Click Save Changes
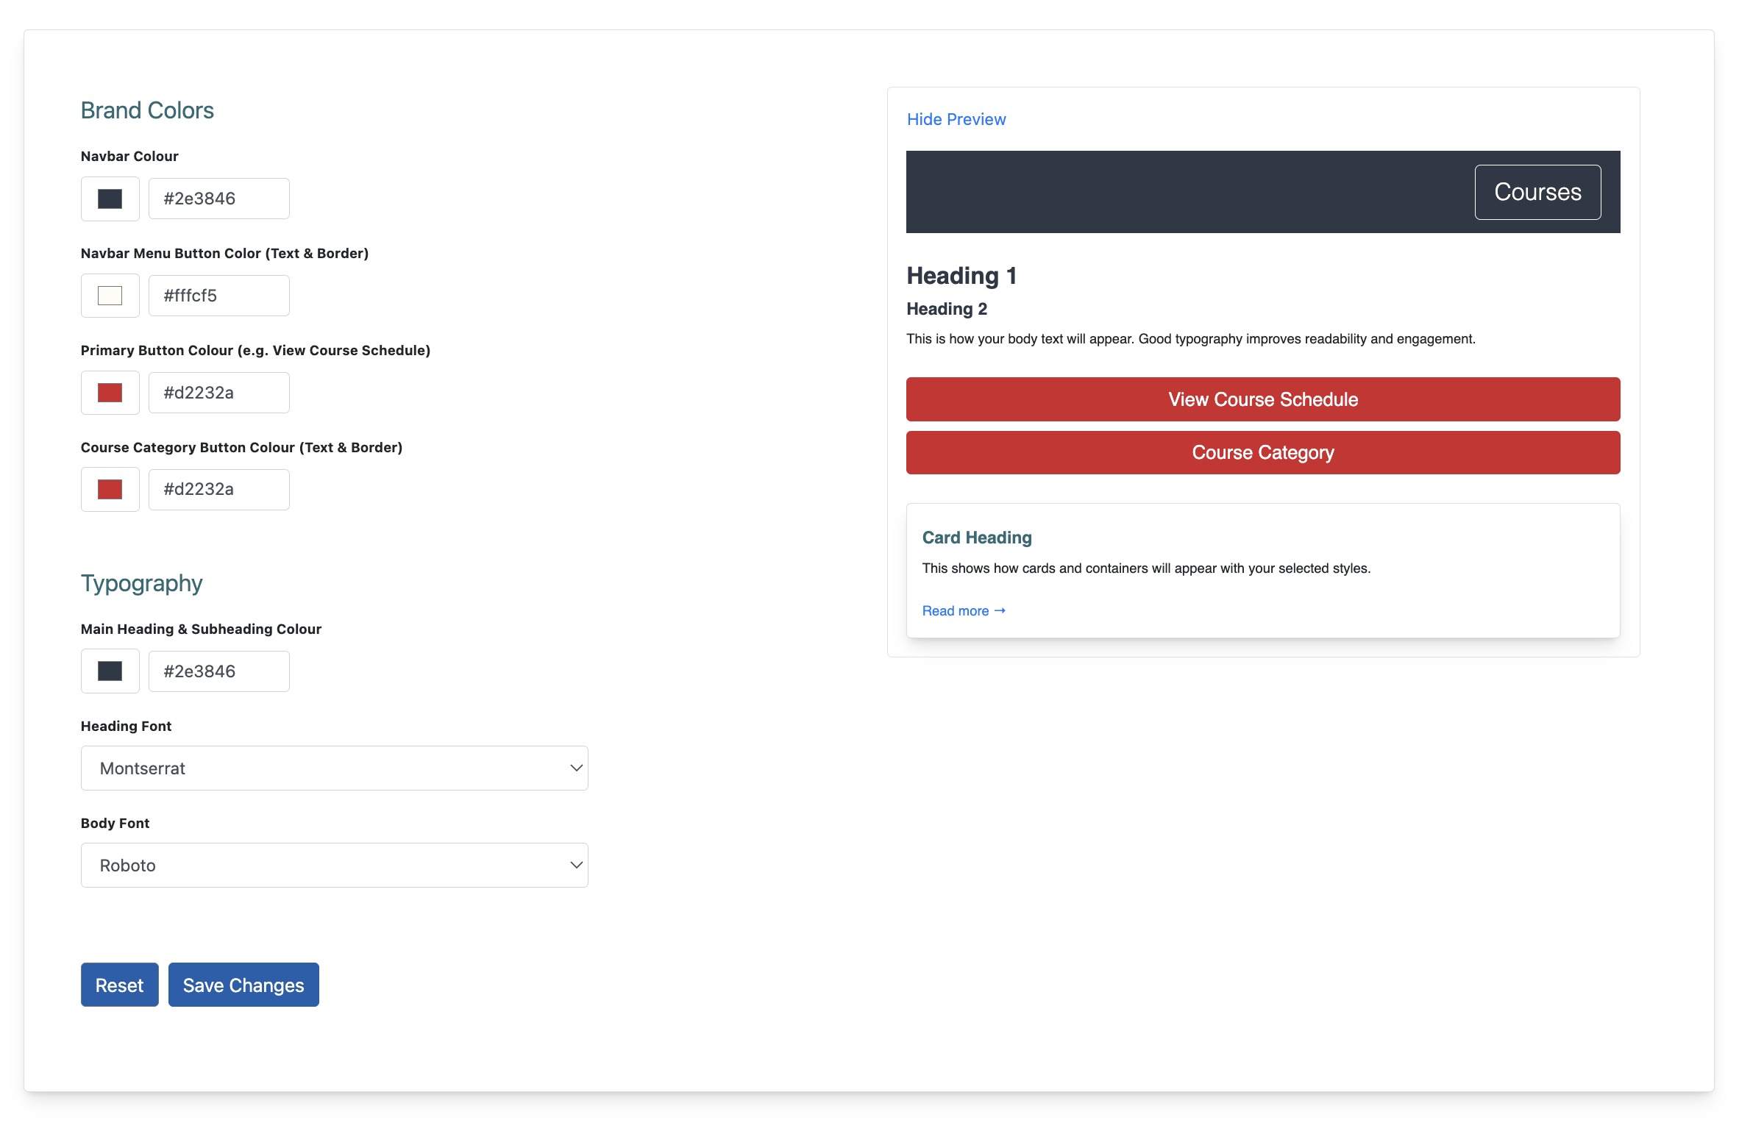The image size is (1739, 1131). (x=243, y=985)
